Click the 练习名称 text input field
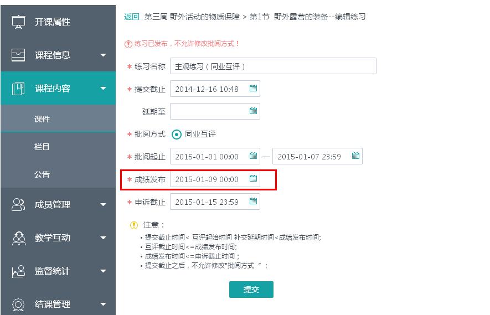 [x=273, y=66]
